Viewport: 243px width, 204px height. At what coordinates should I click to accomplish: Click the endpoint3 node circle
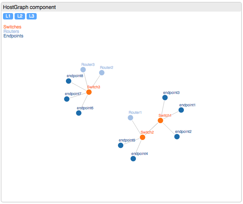[165, 98]
